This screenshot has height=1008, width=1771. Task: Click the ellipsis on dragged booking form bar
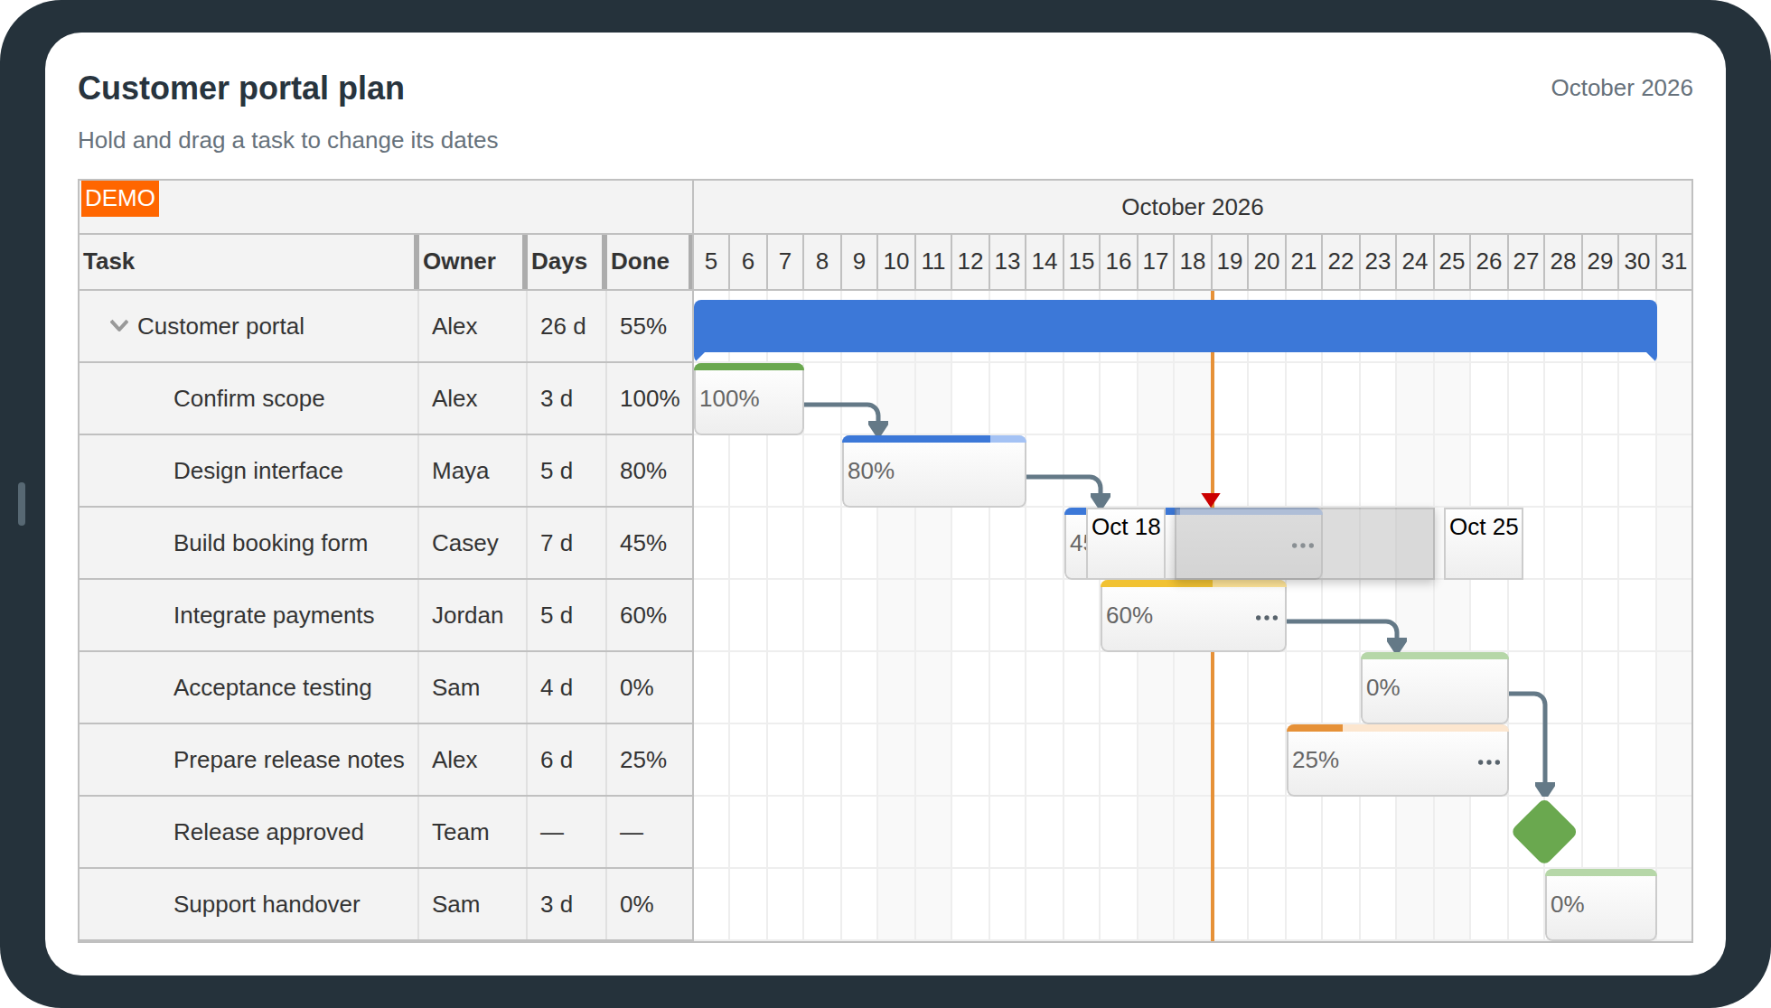pos(1303,546)
